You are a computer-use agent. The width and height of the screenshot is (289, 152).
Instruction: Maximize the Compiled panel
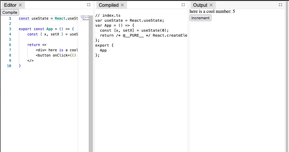point(183,5)
